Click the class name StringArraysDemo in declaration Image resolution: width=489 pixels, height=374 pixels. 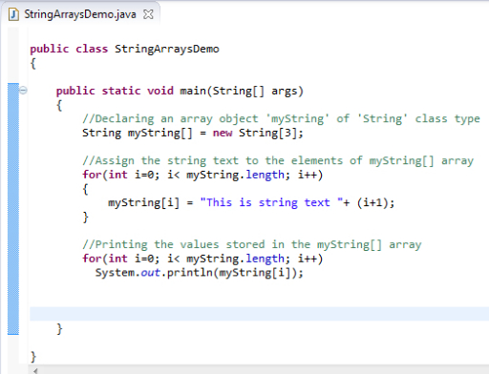pyautogui.click(x=167, y=49)
